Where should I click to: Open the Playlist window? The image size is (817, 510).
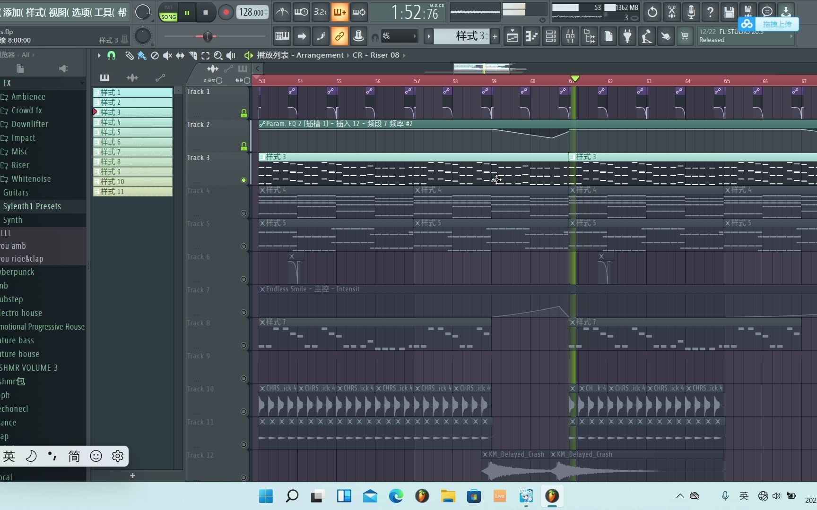pos(513,36)
